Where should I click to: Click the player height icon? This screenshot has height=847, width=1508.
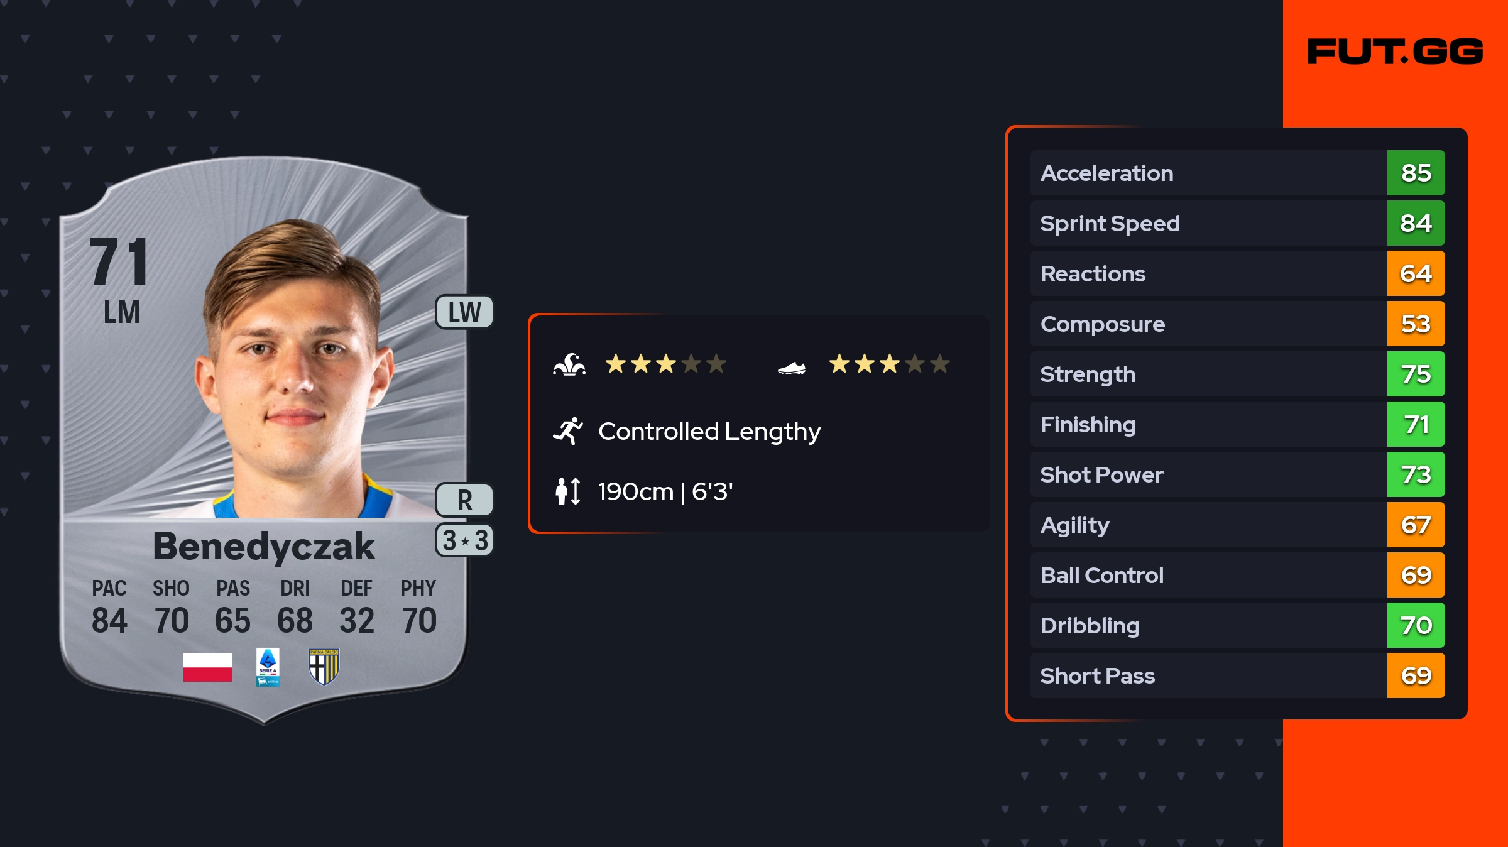click(x=568, y=491)
